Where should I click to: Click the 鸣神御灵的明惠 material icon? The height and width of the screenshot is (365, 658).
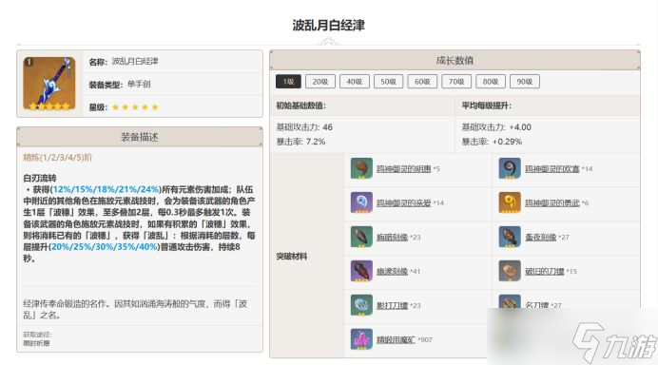click(x=361, y=168)
